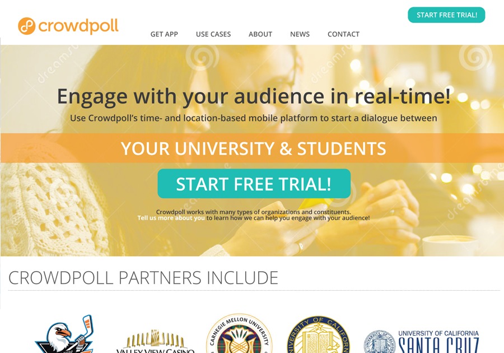The image size is (504, 353).
Task: Open the GET APP menu item
Action: pos(164,34)
